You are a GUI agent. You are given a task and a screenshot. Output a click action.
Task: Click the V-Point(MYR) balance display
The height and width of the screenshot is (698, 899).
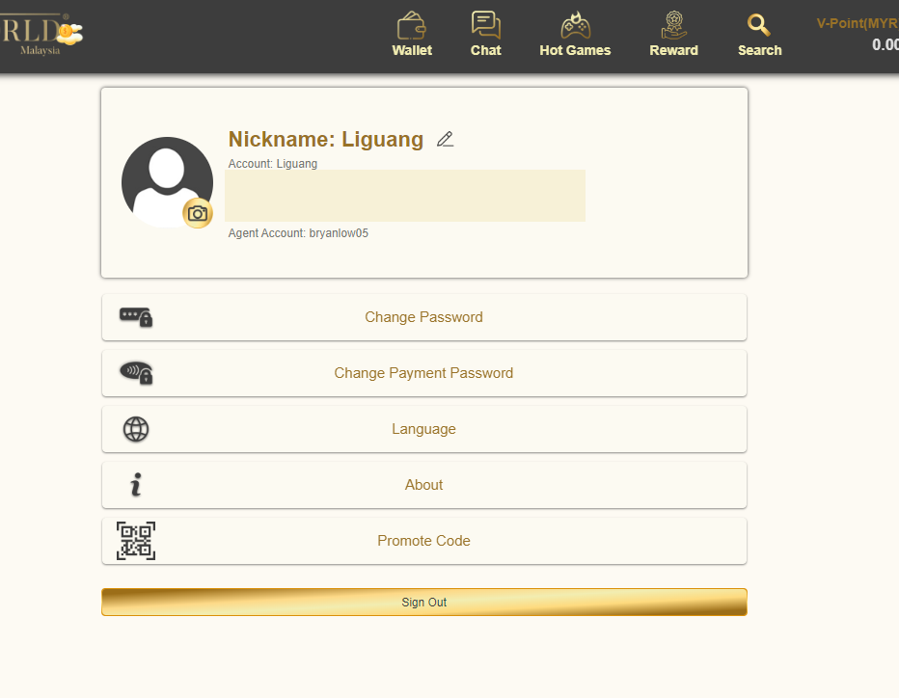pos(858,35)
